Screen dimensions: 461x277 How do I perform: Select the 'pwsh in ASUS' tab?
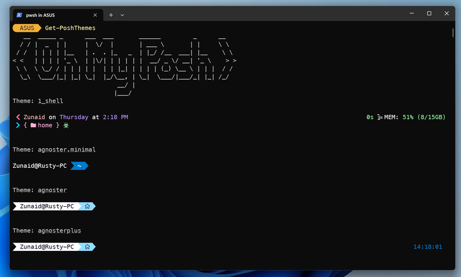tap(58, 15)
